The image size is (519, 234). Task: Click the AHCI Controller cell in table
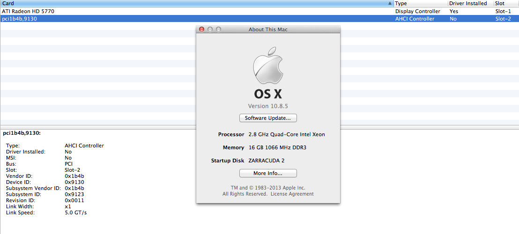coord(415,19)
